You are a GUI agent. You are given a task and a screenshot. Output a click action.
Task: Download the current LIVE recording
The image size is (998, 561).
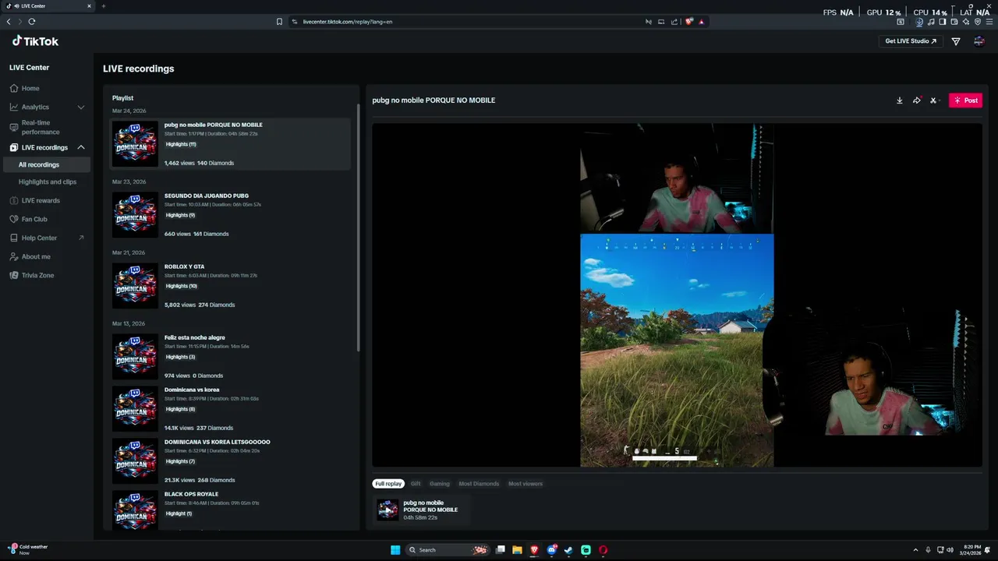coord(899,101)
